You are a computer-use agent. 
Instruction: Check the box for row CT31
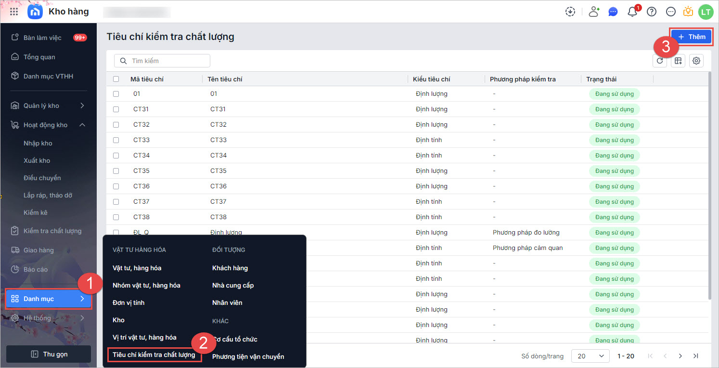click(116, 109)
